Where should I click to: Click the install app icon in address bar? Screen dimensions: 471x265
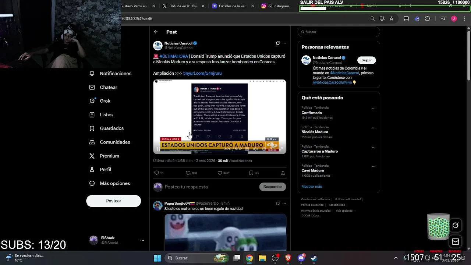[382, 18]
